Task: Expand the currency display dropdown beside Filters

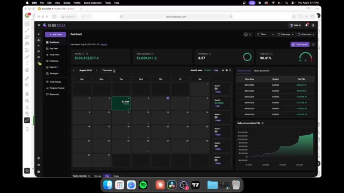Action: (248, 34)
